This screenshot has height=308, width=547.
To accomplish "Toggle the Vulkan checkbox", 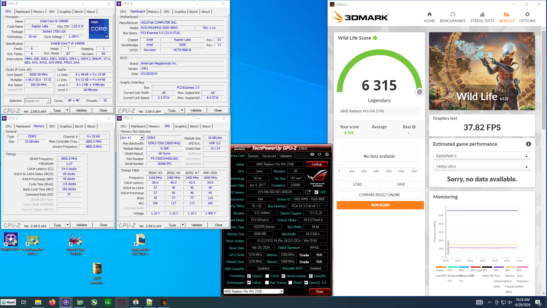I will 249,283.
